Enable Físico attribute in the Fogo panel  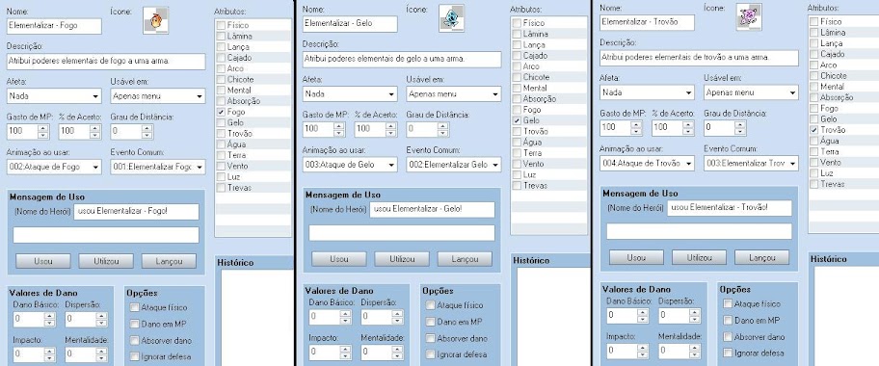coord(222,25)
